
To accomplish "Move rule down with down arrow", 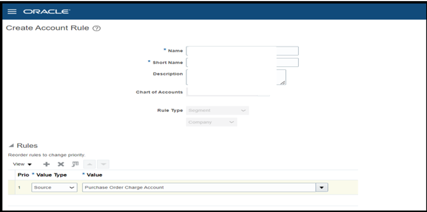I will [x=103, y=164].
